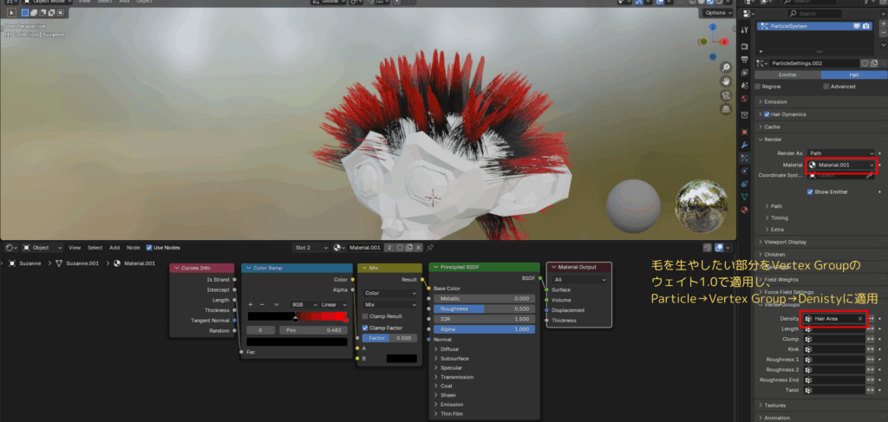Open the Tool properties tab
Viewport: 888px width, 422px height.
click(x=745, y=29)
